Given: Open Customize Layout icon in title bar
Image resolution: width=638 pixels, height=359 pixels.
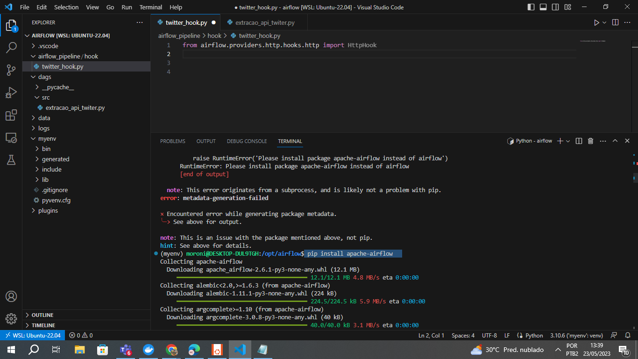Looking at the screenshot, I should pos(567,7).
